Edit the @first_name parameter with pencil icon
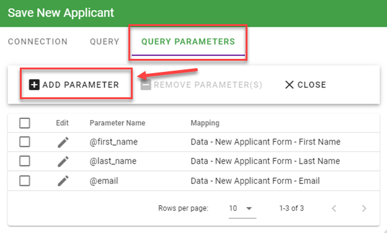Screen dimensions: 387x233 coord(63,142)
